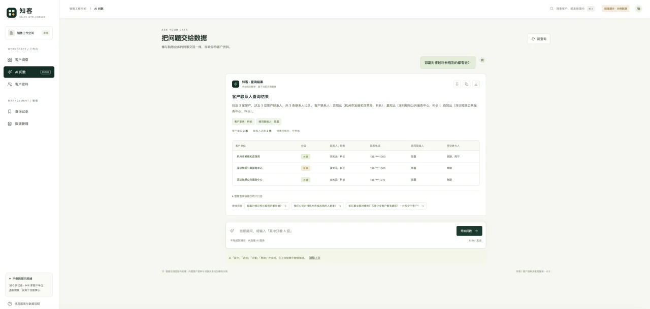Click the 回看演示 badge button in header
Image resolution: width=650 pixels, height=309 pixels.
pyautogui.click(x=615, y=9)
